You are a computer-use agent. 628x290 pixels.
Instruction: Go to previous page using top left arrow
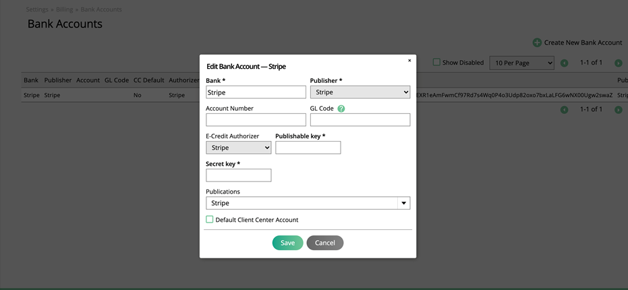(565, 63)
